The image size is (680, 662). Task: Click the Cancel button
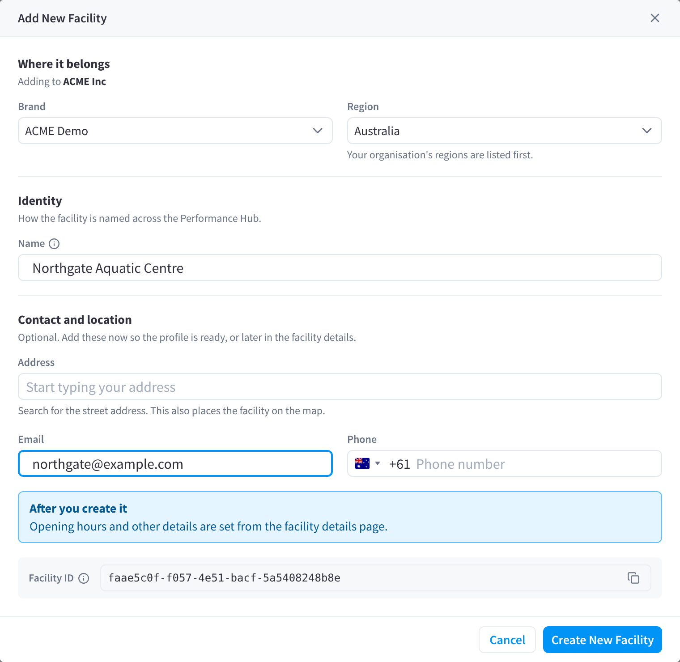(507, 640)
